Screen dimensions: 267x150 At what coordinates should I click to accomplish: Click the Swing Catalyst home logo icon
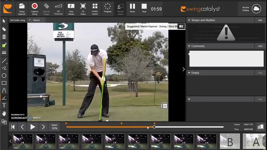[8, 9]
